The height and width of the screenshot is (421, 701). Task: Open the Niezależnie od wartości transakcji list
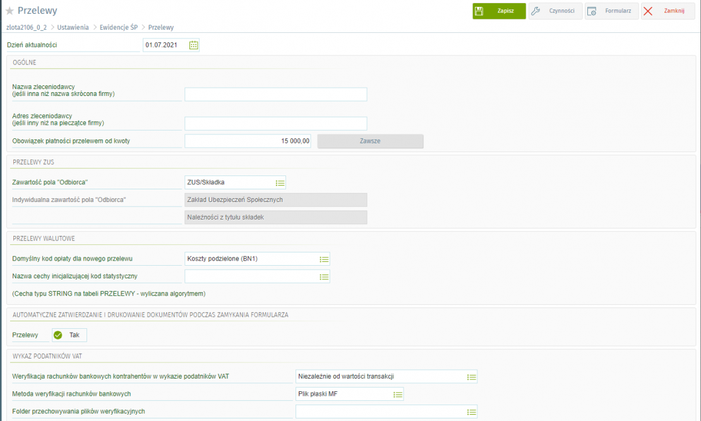point(471,377)
